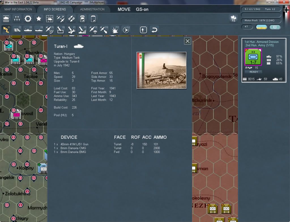Select the F6 bomb unit mode

61,30
